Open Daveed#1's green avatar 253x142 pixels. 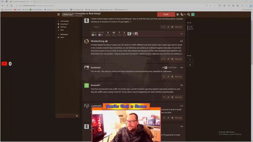click(x=87, y=85)
